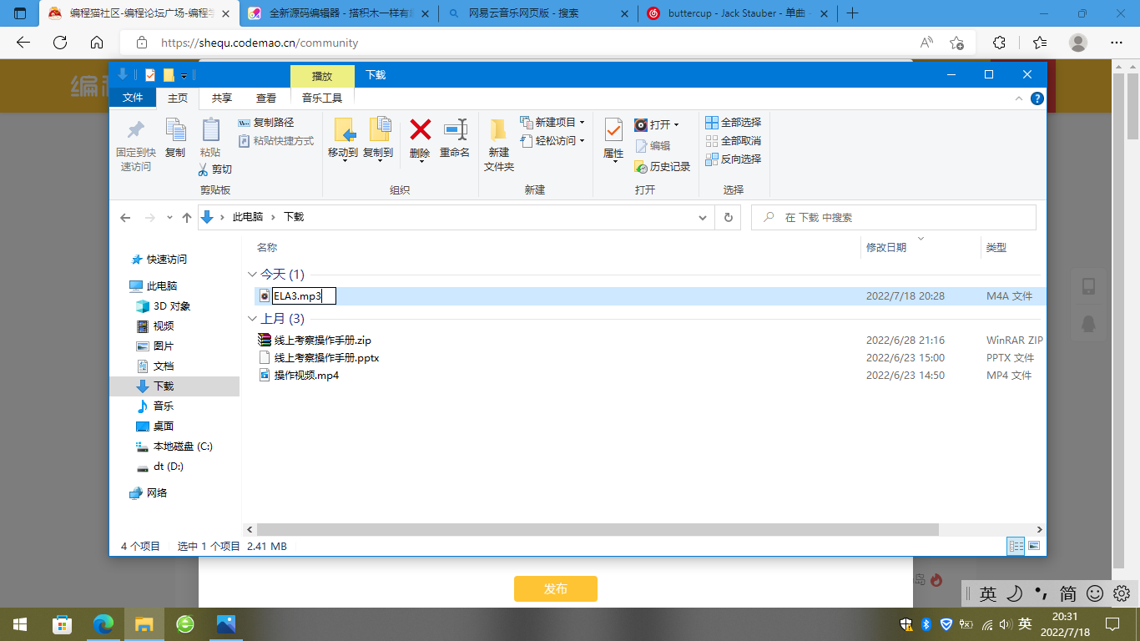The width and height of the screenshot is (1140, 641).
Task: Click the Cut scissors button
Action: [x=214, y=169]
